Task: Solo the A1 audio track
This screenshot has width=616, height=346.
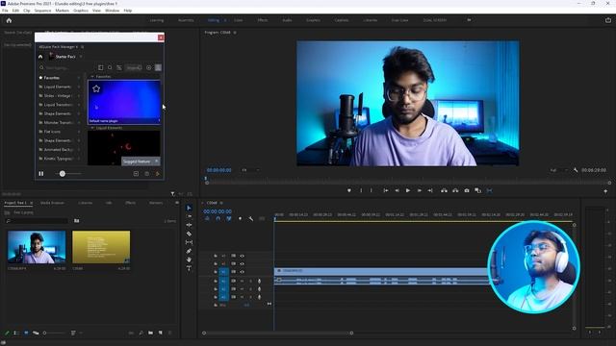Action: (x=250, y=282)
